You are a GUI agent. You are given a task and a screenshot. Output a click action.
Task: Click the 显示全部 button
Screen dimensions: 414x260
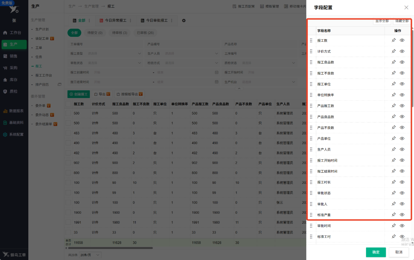point(382,21)
